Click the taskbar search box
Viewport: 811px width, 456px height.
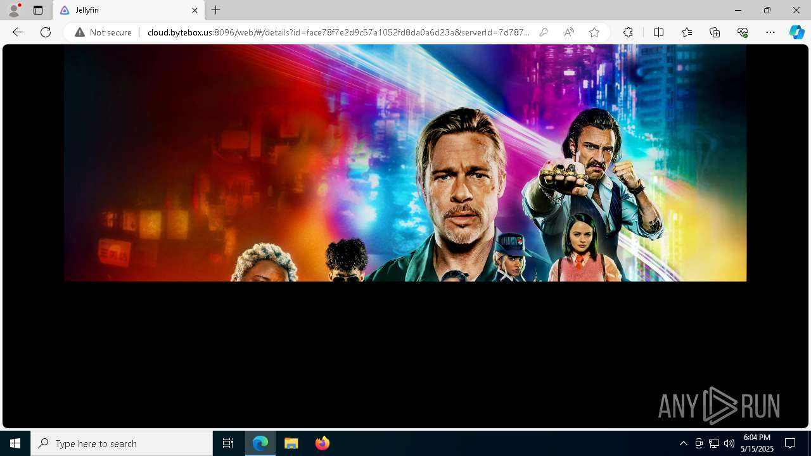point(122,443)
